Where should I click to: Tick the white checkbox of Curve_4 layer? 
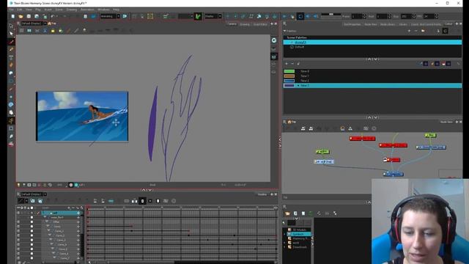[32, 244]
